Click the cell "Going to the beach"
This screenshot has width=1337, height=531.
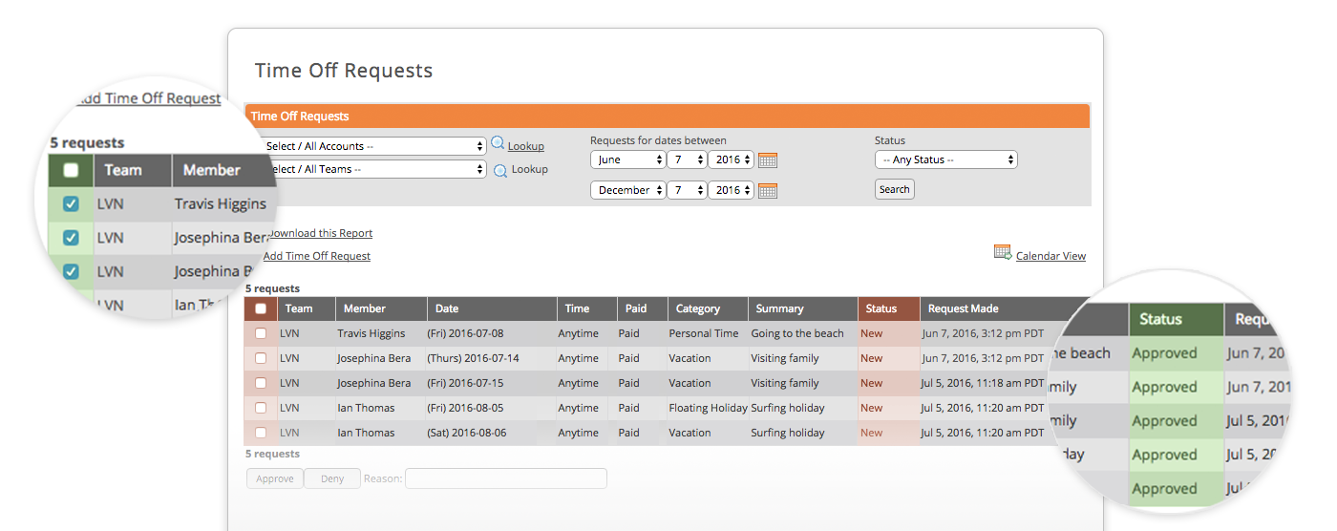point(797,333)
